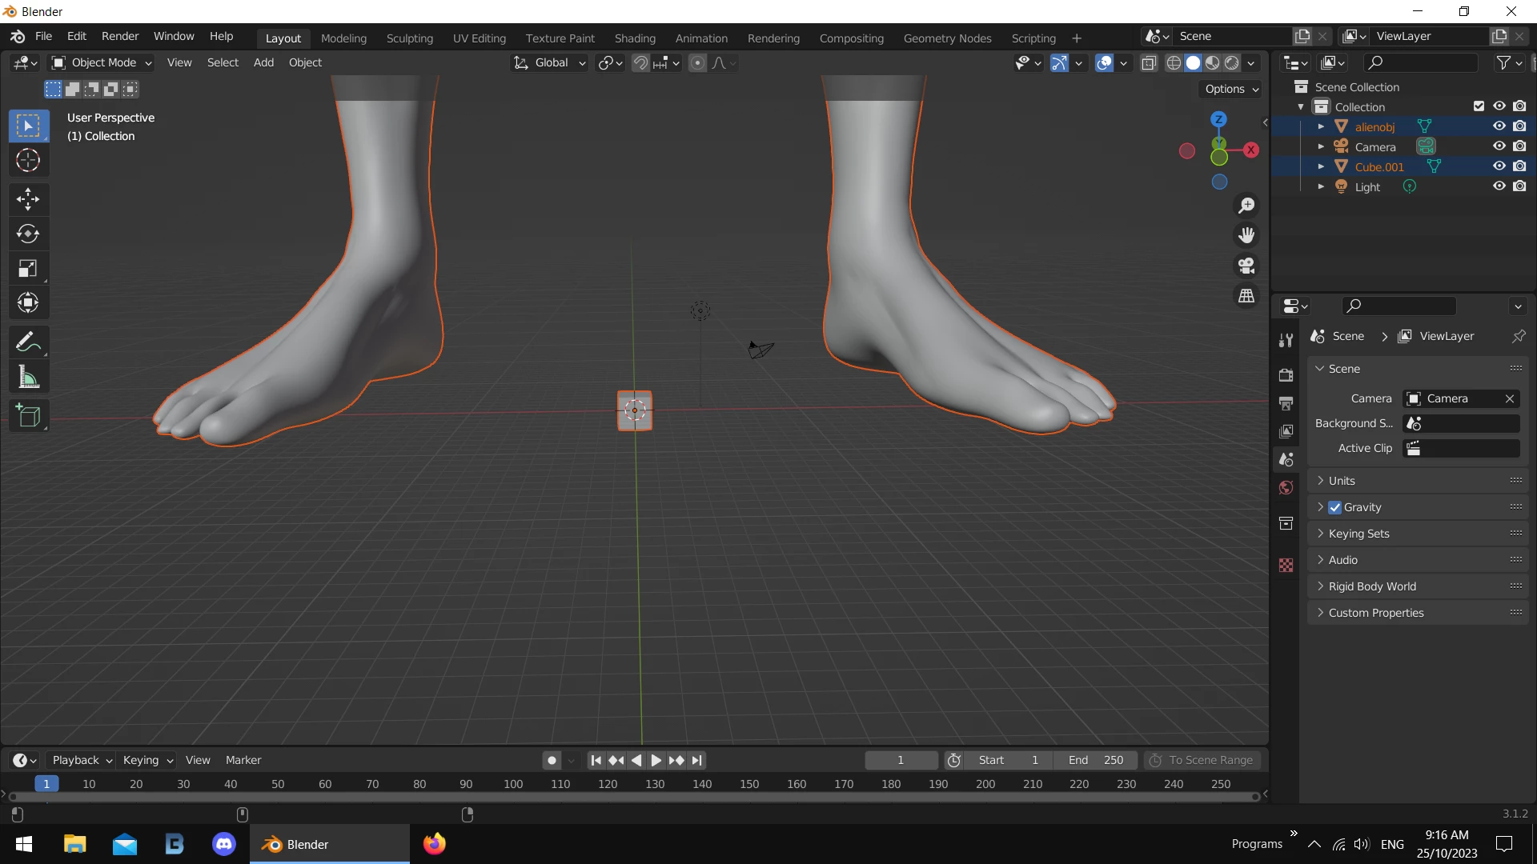Select the Move tool in toolbar

[28, 198]
